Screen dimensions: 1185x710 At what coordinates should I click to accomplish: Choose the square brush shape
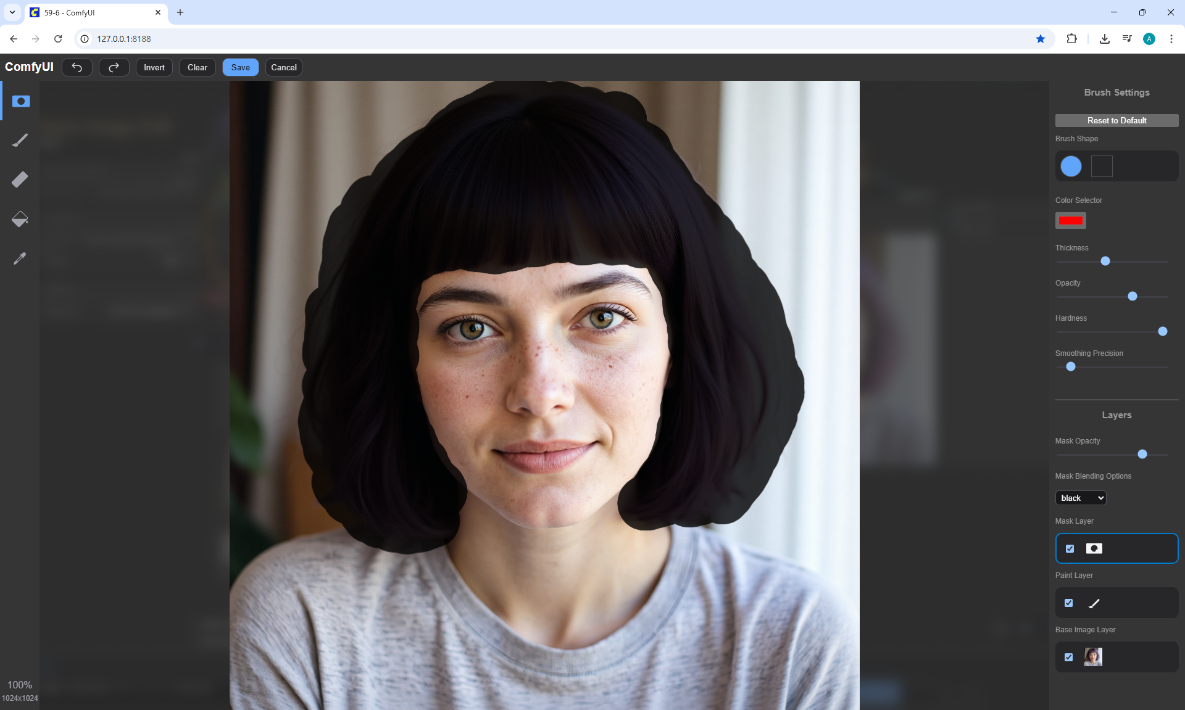click(x=1102, y=166)
